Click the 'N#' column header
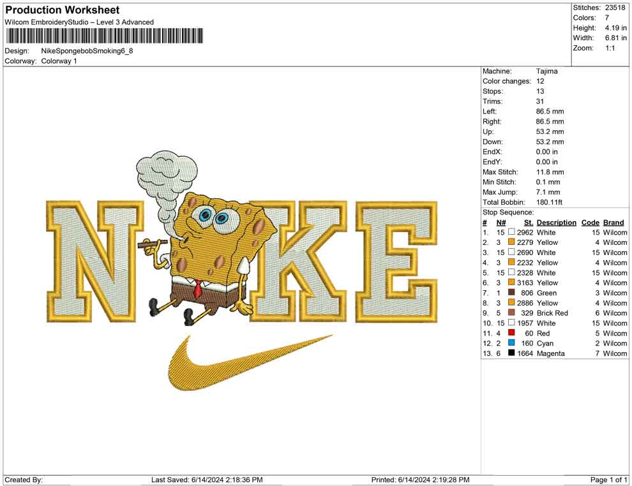The height and width of the screenshot is (486, 632). [x=501, y=222]
